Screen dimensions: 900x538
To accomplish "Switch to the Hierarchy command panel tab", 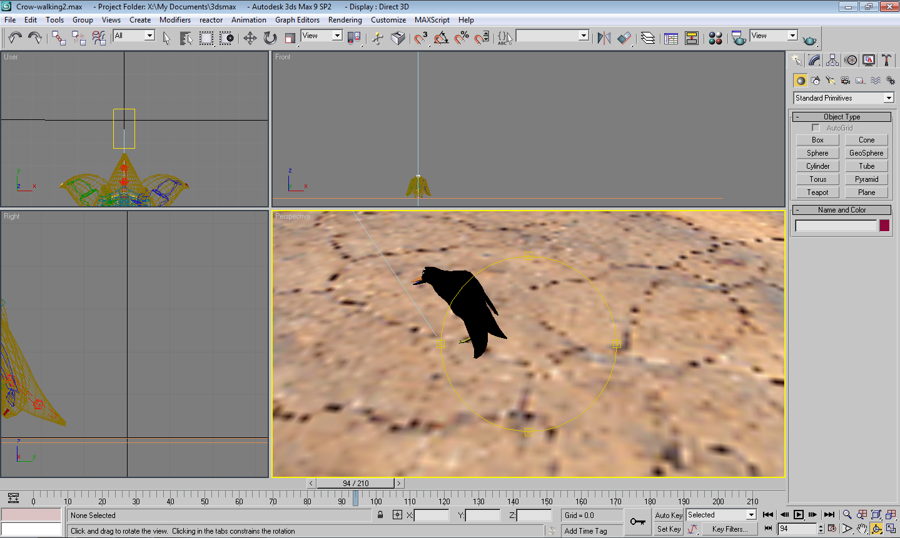I will [x=832, y=60].
